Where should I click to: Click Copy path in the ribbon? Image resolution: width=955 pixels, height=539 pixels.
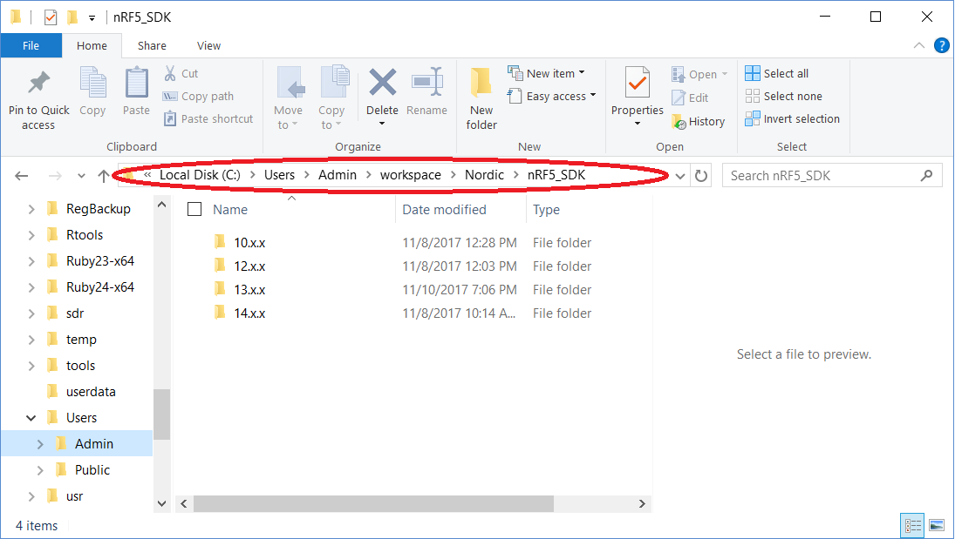point(198,96)
